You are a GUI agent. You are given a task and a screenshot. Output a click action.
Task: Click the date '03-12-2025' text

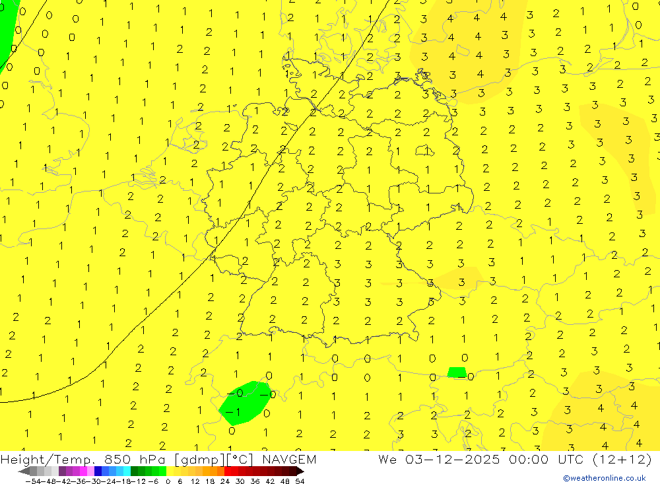[453, 459]
